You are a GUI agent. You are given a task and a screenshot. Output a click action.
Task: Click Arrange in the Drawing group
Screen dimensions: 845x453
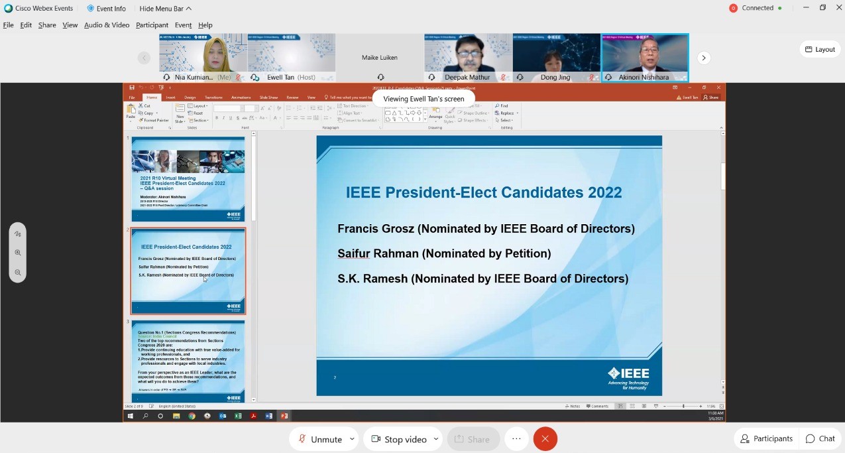click(435, 114)
